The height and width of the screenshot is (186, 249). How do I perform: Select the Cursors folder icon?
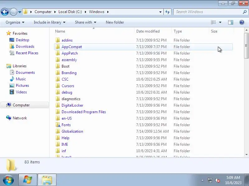coord(58,86)
